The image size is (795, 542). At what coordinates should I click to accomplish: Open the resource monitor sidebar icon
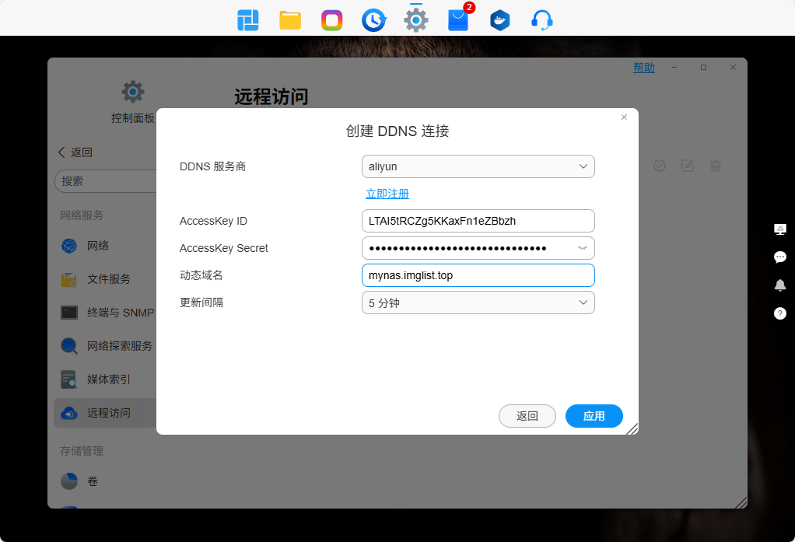[x=779, y=229]
